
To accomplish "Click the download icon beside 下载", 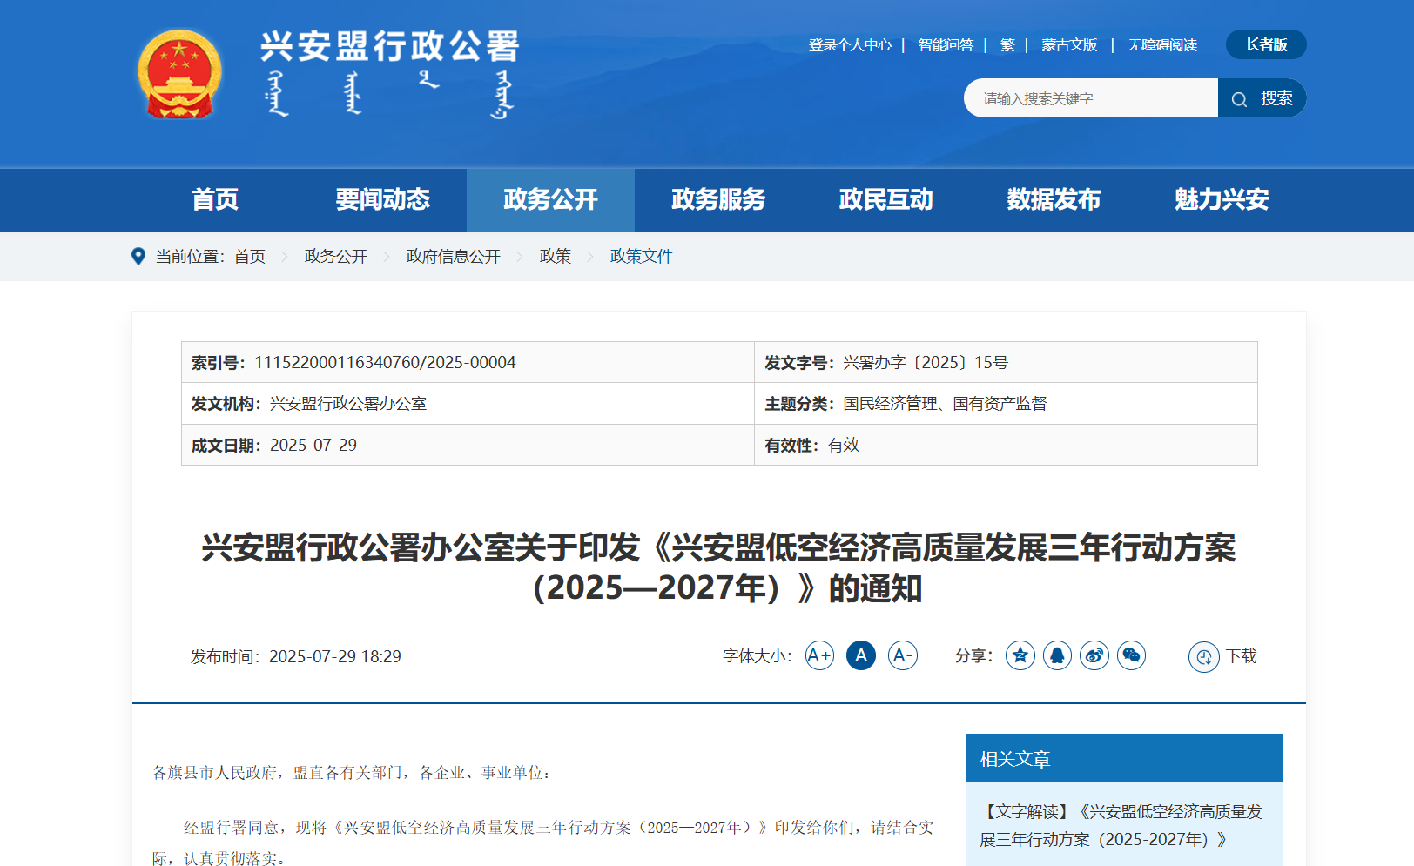I will (x=1203, y=657).
